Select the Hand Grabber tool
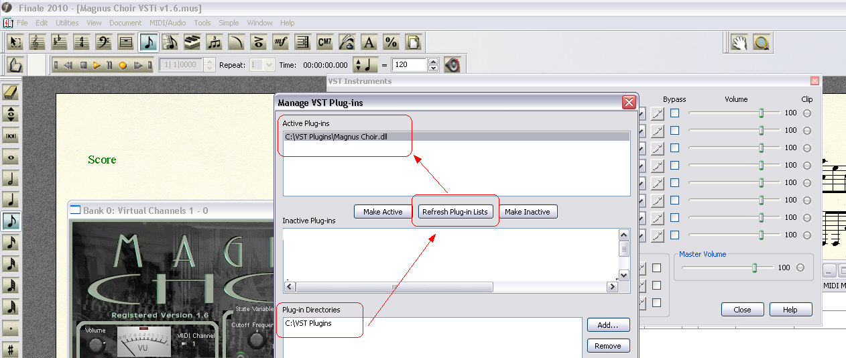The height and width of the screenshot is (358, 846). 739,43
